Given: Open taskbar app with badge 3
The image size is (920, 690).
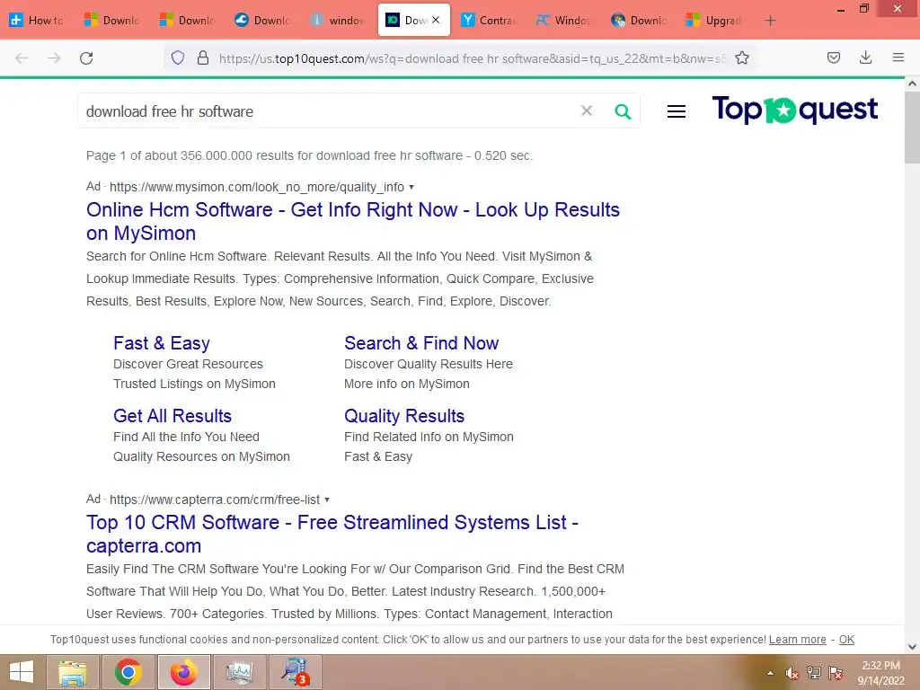Looking at the screenshot, I should point(295,672).
